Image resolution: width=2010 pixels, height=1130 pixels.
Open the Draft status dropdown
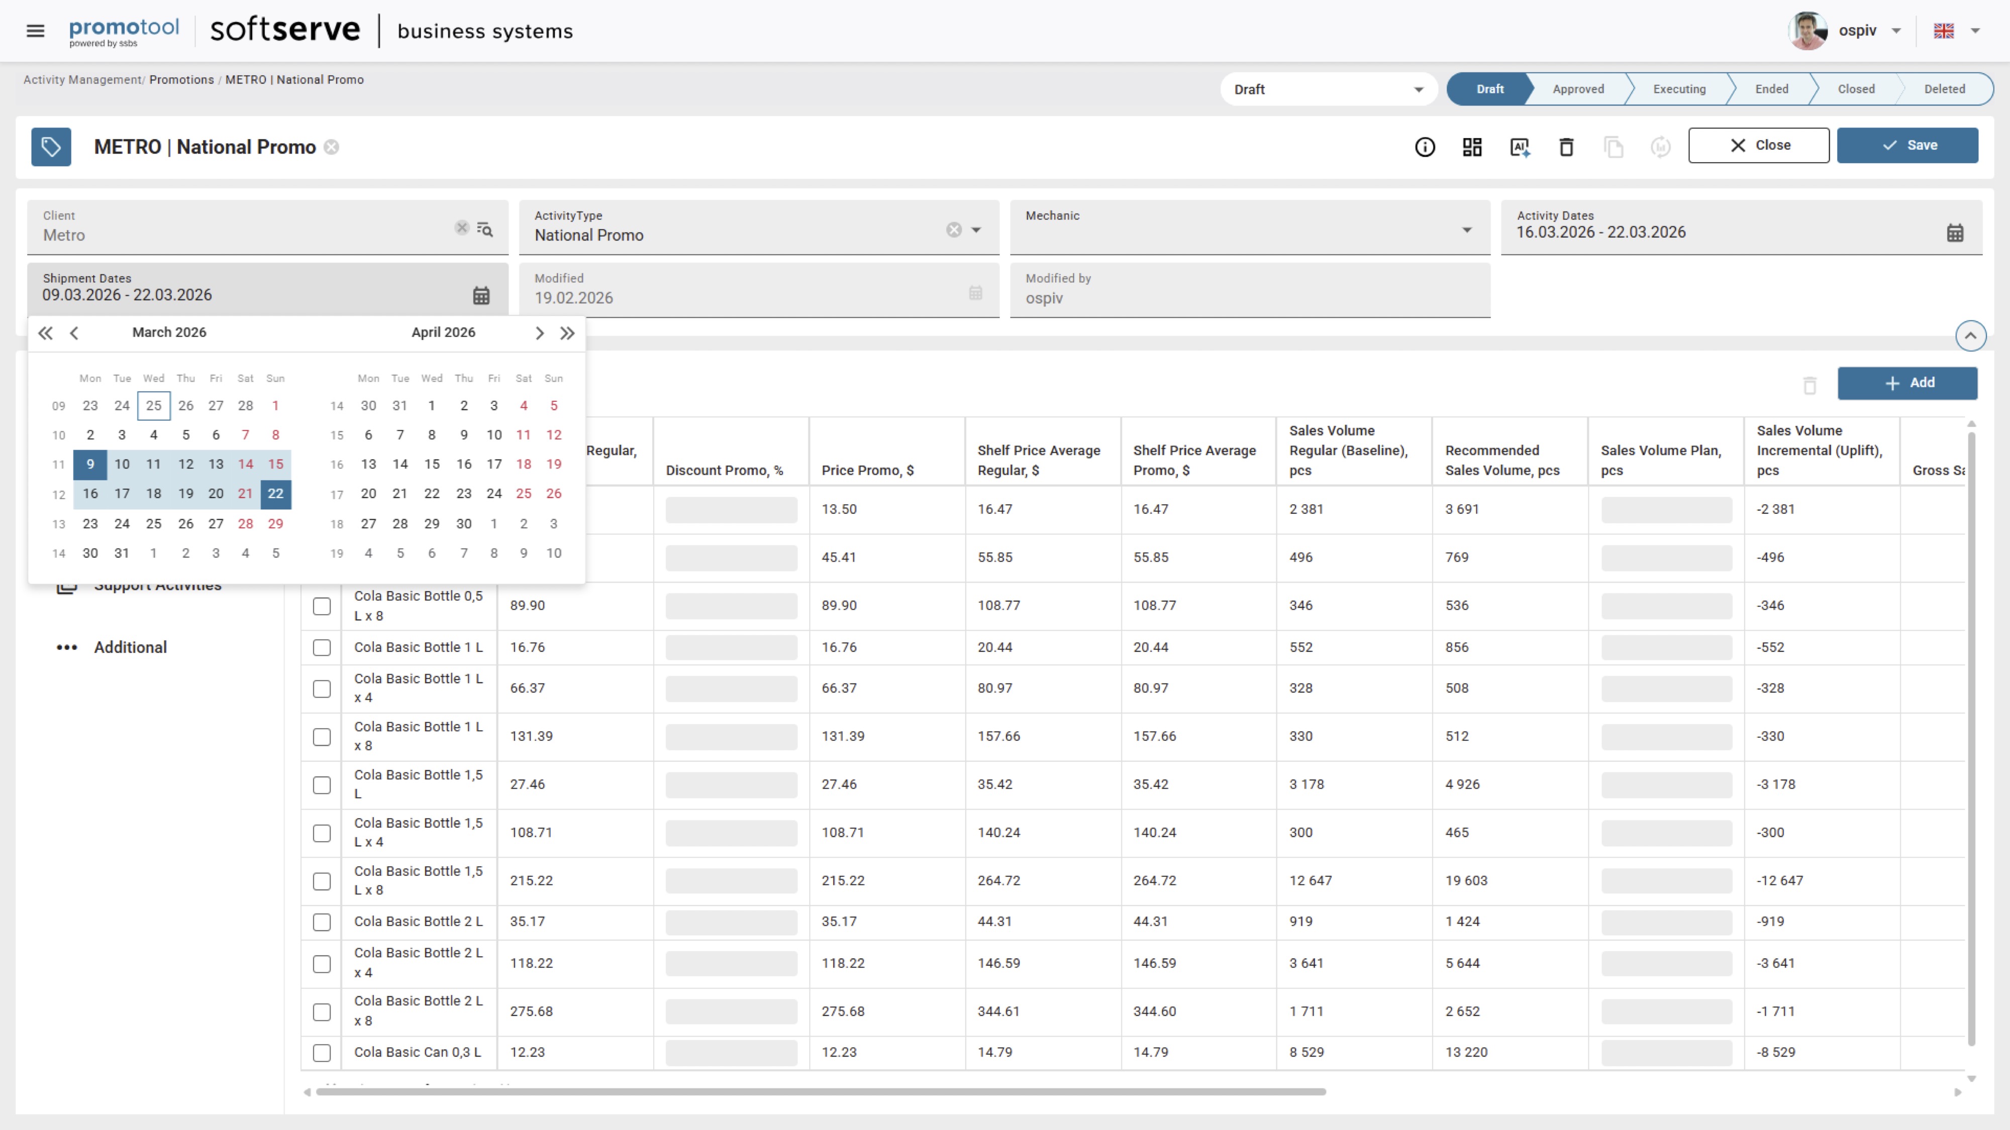tap(1328, 90)
